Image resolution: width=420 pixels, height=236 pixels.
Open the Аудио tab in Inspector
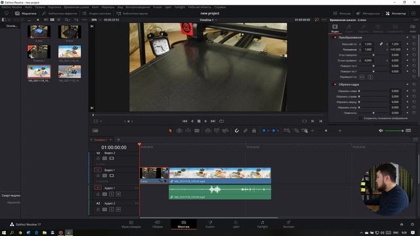(348, 28)
